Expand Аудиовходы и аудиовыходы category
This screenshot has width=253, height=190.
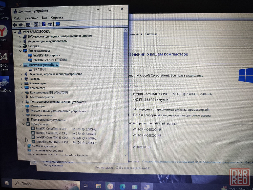(x=20, y=42)
